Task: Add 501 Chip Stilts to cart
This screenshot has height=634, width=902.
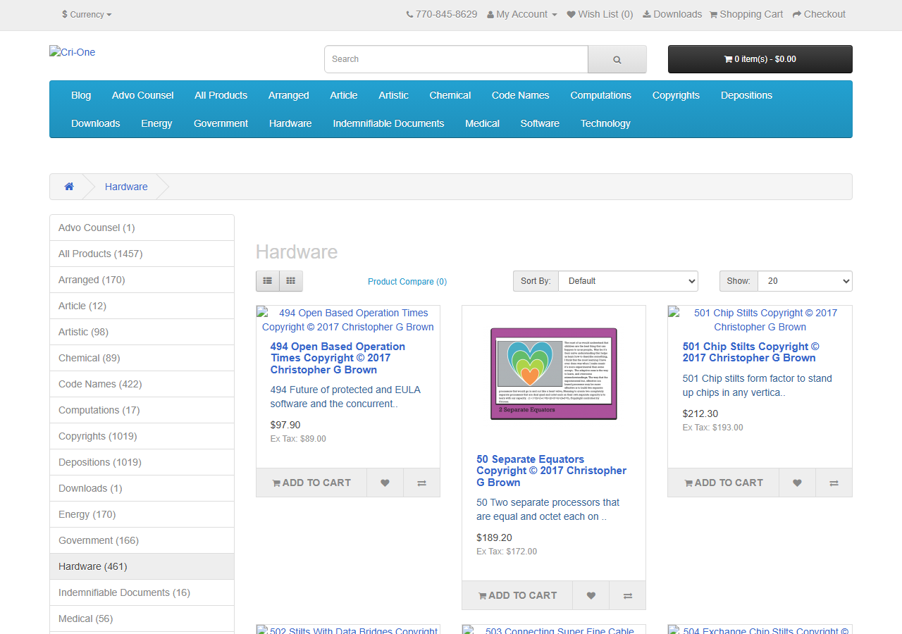Action: tap(724, 483)
